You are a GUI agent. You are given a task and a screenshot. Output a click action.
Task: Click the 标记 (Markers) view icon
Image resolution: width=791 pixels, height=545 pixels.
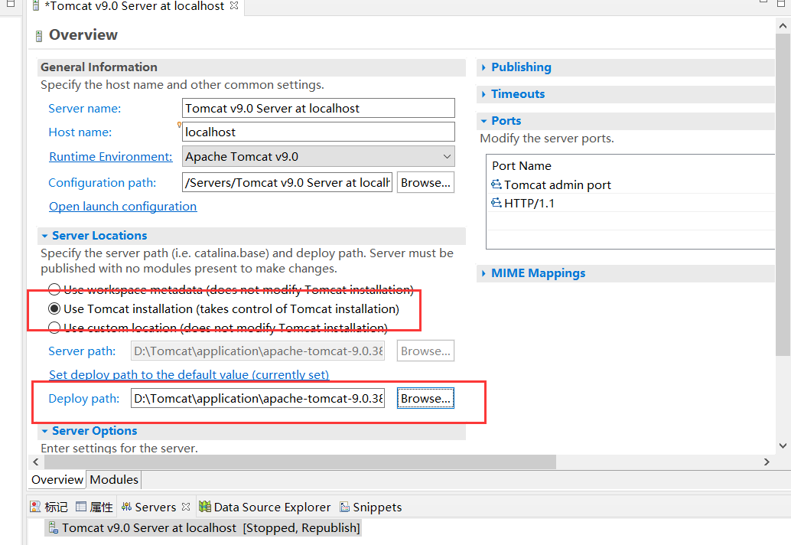(x=35, y=507)
